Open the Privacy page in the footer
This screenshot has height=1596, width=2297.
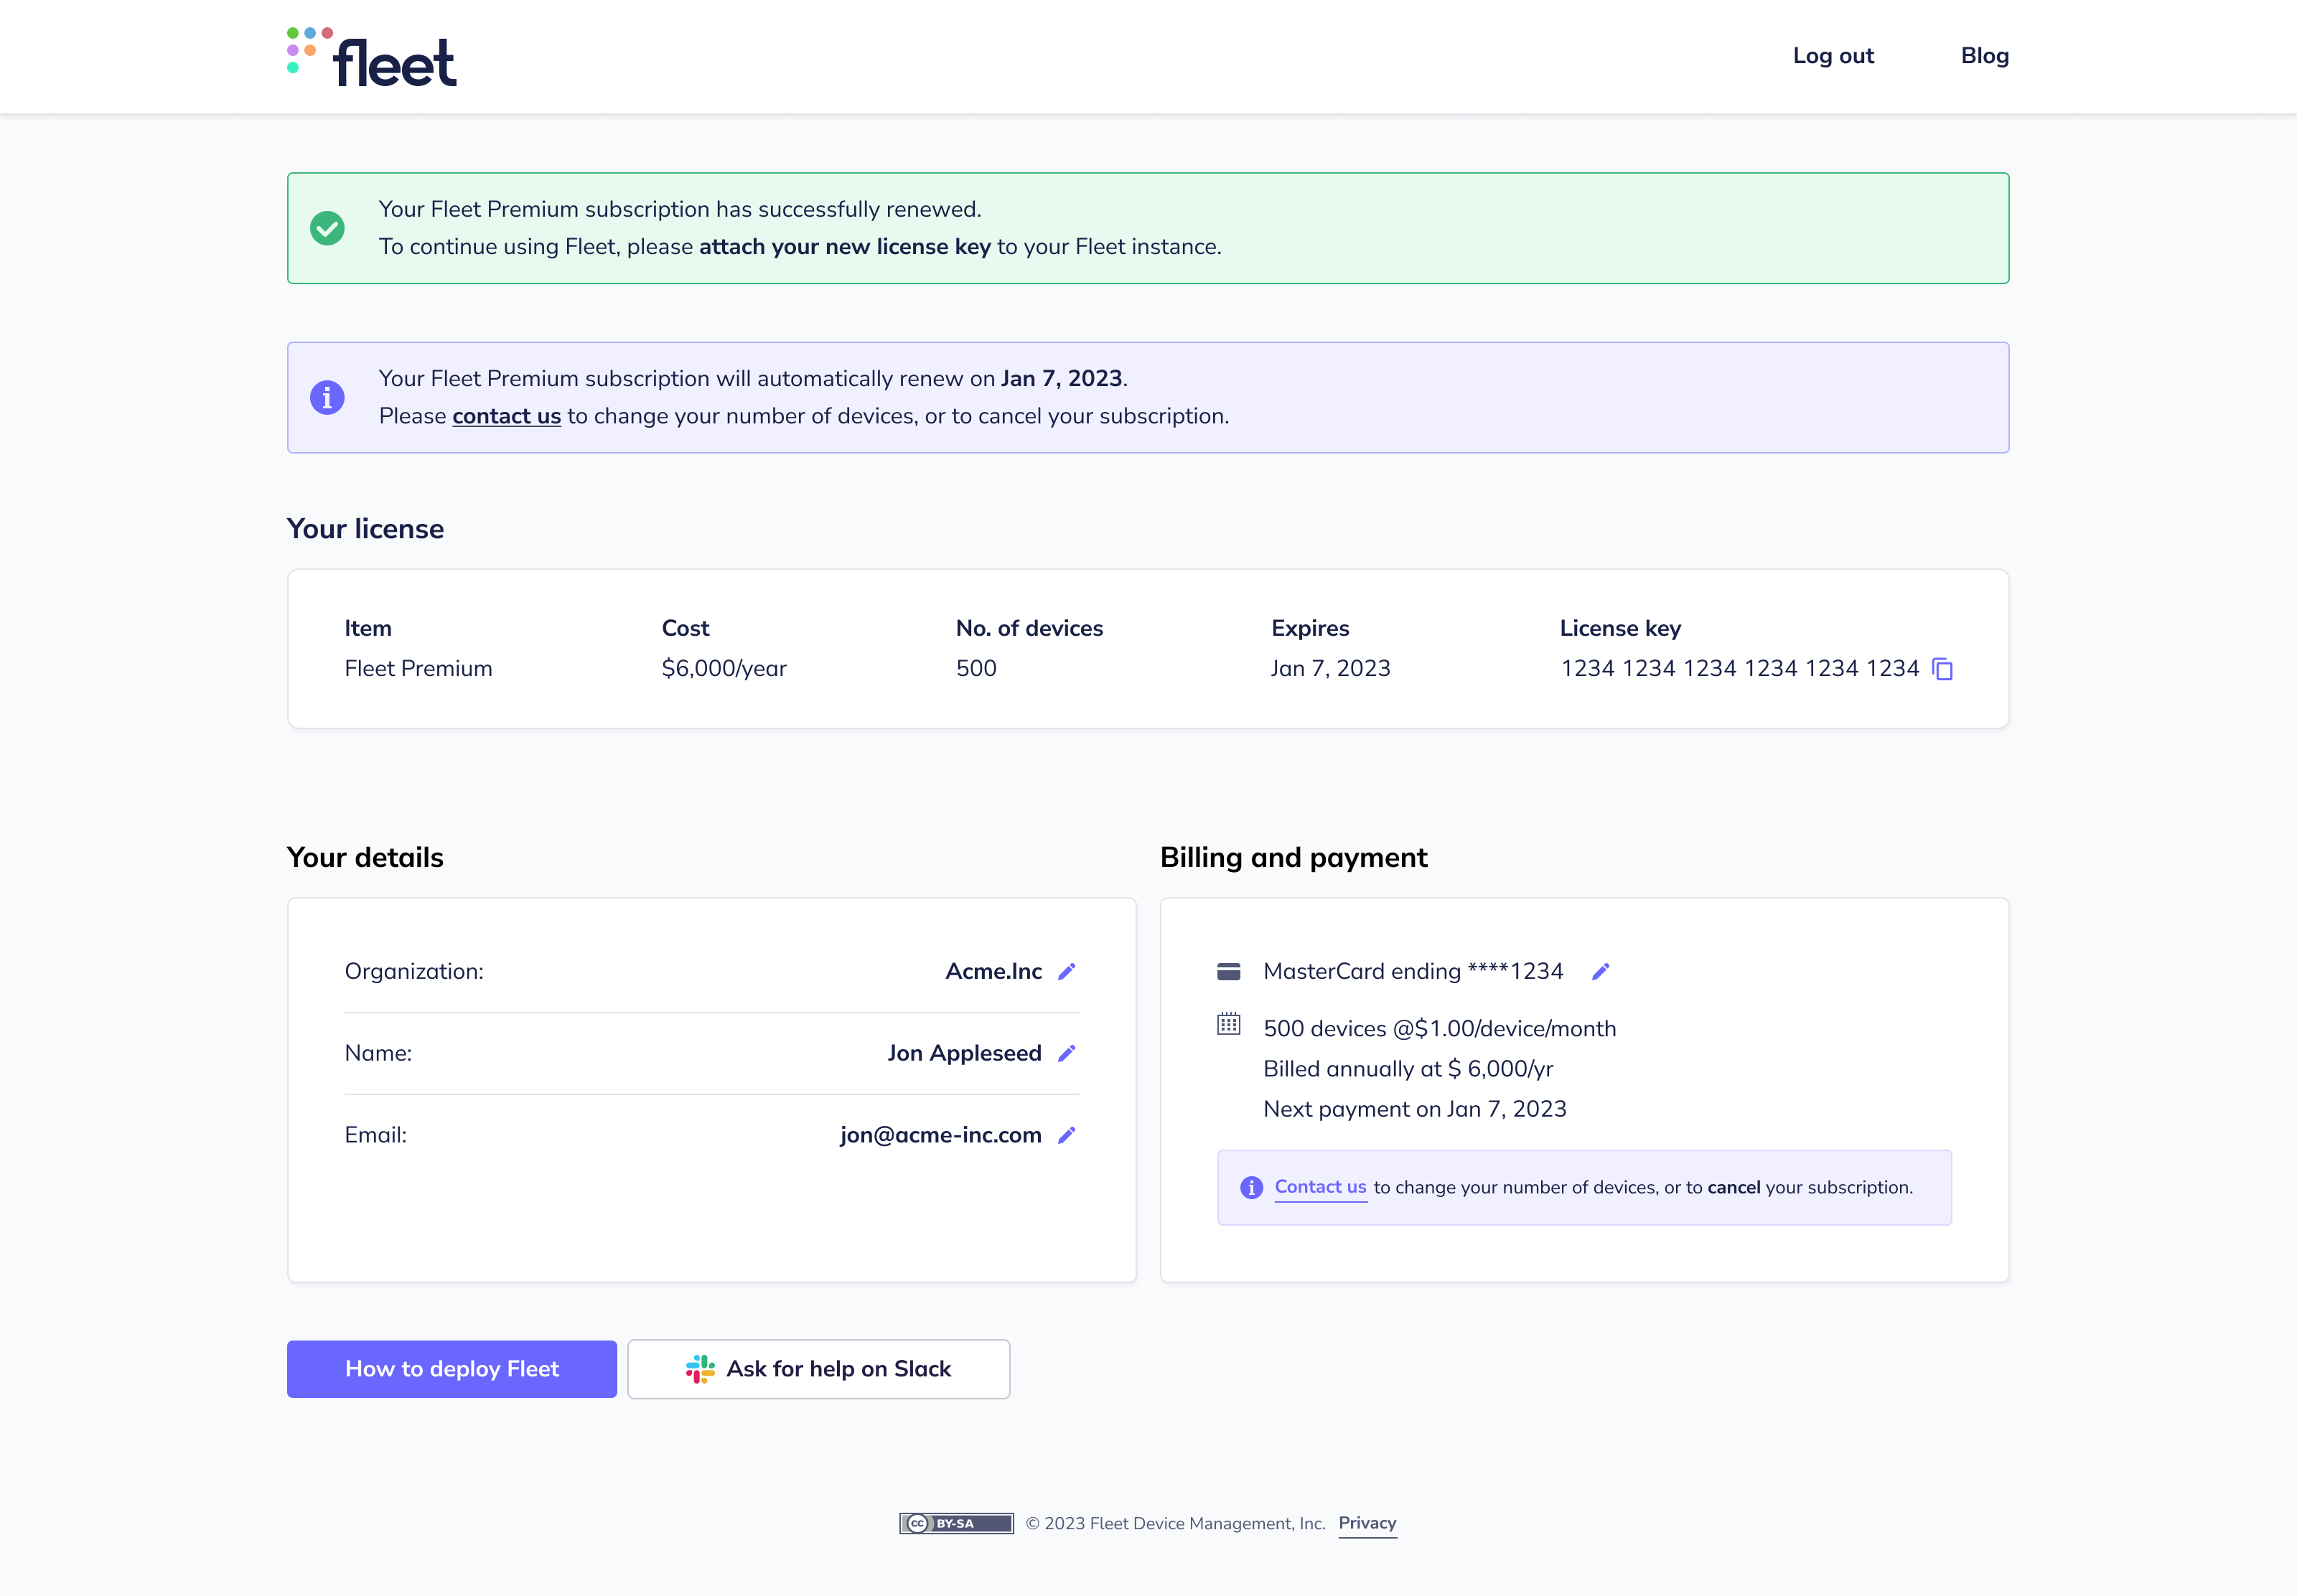tap(1367, 1523)
